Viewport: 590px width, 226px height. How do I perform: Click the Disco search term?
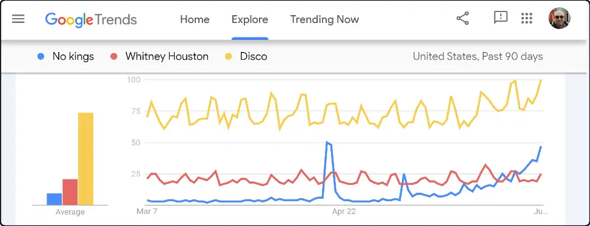coord(253,57)
